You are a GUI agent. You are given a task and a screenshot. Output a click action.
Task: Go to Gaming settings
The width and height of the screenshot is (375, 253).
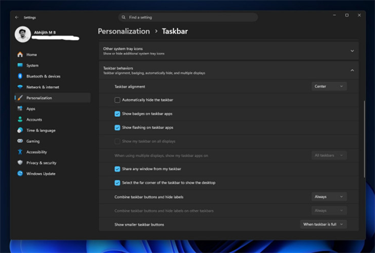coord(52,141)
